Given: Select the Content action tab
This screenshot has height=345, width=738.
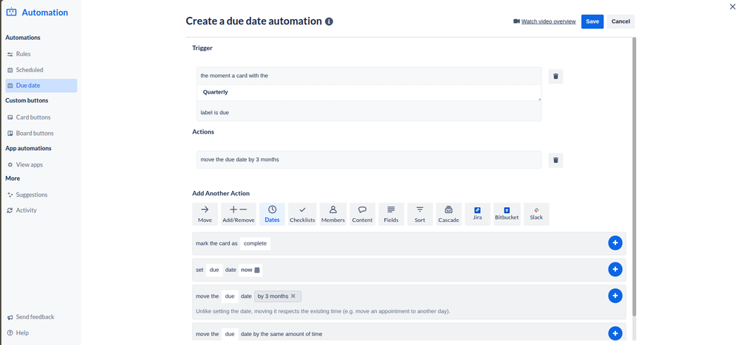Looking at the screenshot, I should 363,214.
